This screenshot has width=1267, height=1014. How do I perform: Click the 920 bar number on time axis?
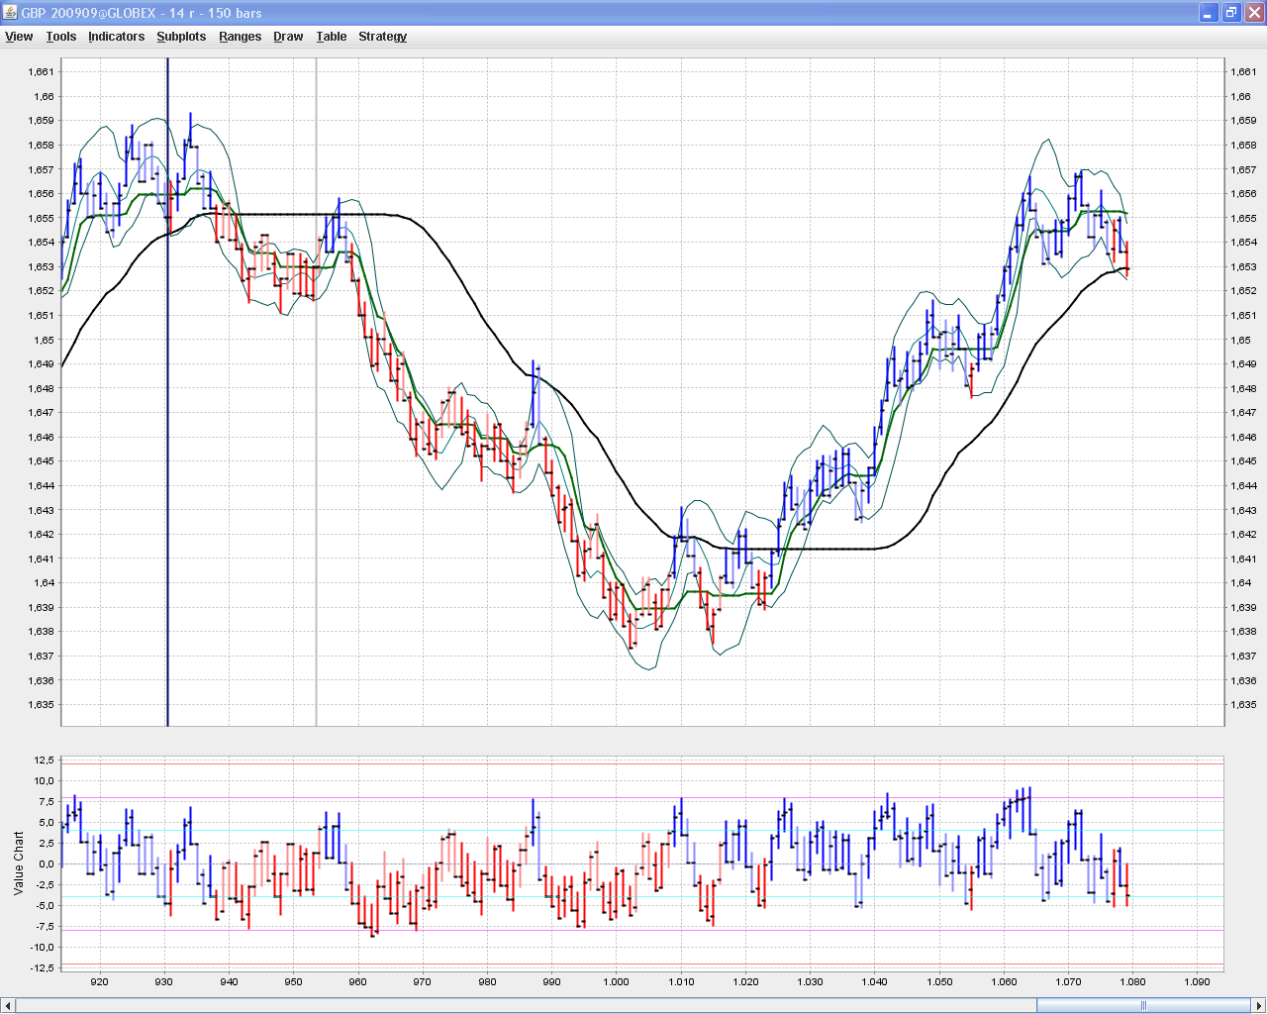(x=99, y=982)
